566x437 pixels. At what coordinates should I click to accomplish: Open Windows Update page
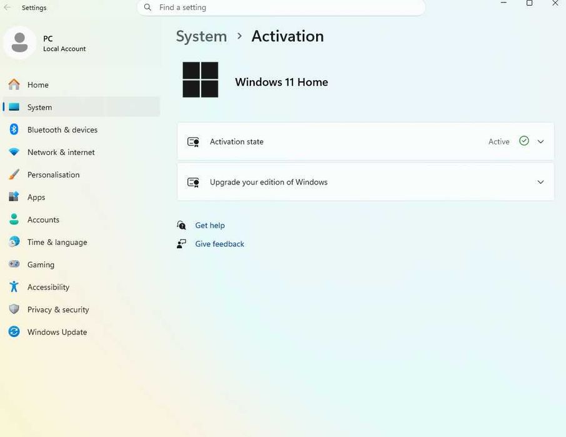pyautogui.click(x=81, y=332)
